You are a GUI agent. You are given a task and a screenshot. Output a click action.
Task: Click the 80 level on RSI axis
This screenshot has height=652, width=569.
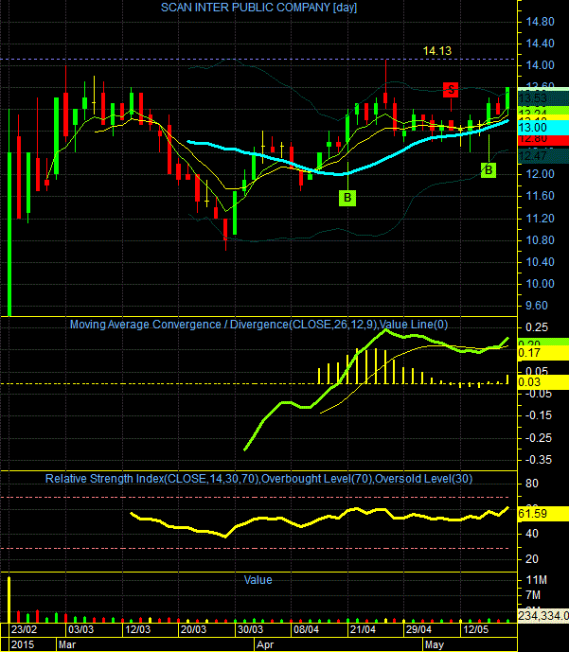pyautogui.click(x=532, y=484)
